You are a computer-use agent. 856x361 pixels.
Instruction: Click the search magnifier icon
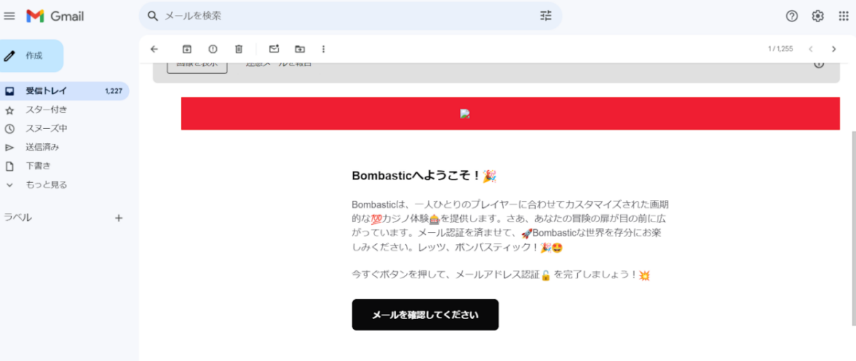click(153, 16)
